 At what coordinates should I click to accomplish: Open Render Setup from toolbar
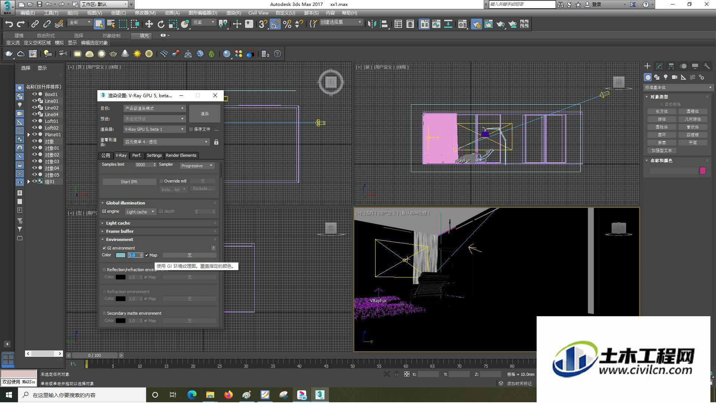pyautogui.click(x=477, y=24)
